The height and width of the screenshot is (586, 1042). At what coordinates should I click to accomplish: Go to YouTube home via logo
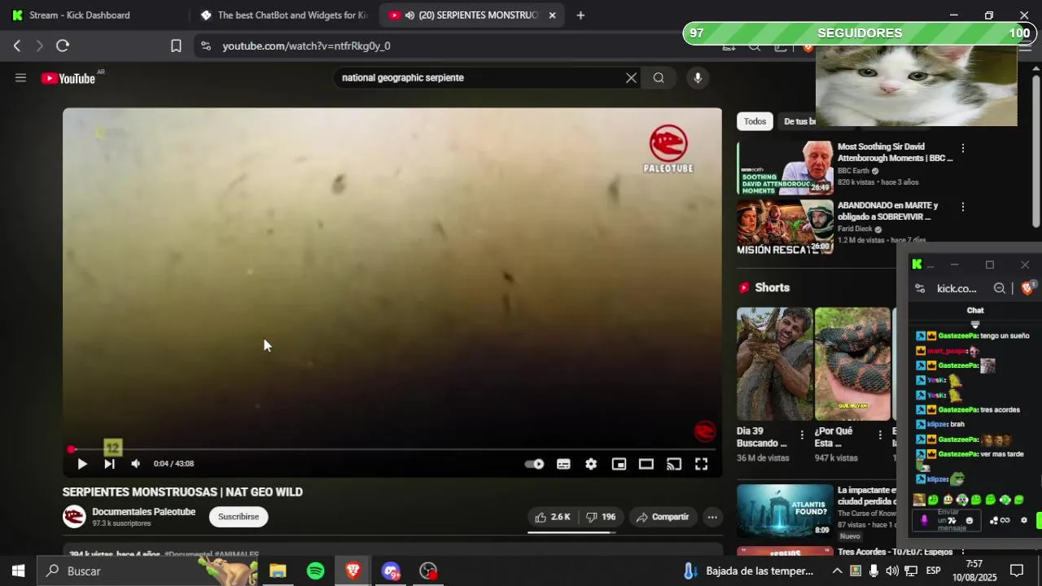(70, 78)
